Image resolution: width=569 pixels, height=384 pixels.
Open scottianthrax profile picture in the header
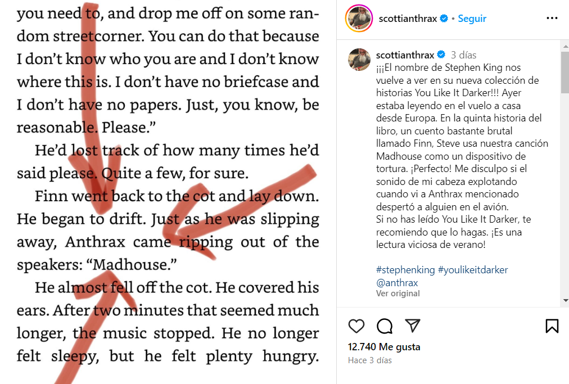359,19
